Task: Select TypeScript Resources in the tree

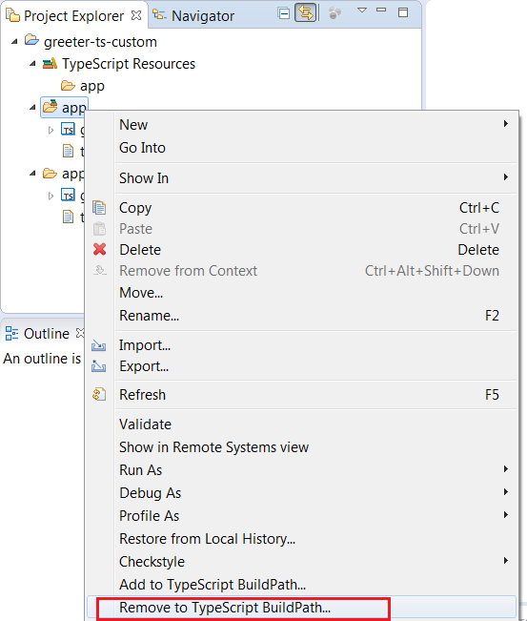Action: point(129,64)
